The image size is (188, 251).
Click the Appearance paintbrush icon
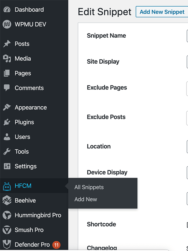(x=7, y=108)
